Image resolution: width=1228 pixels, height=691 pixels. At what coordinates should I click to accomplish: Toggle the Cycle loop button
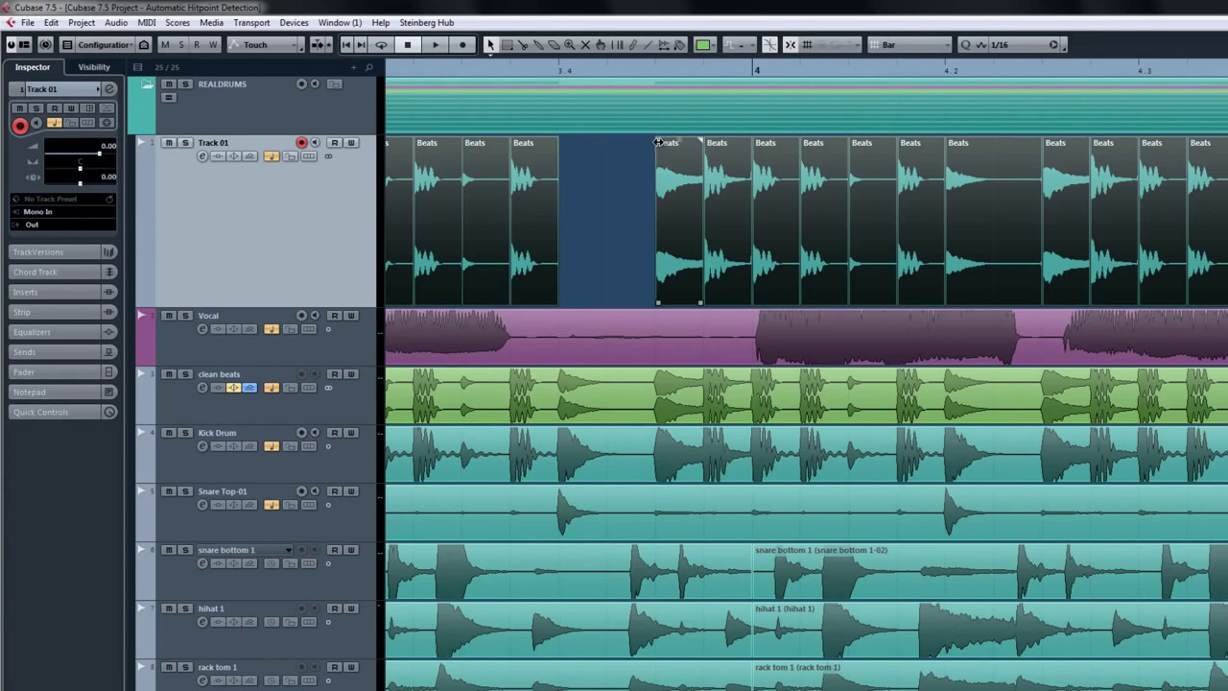point(381,45)
